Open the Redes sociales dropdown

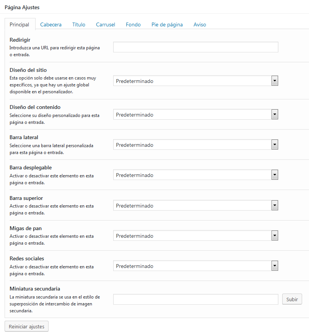[195, 266]
